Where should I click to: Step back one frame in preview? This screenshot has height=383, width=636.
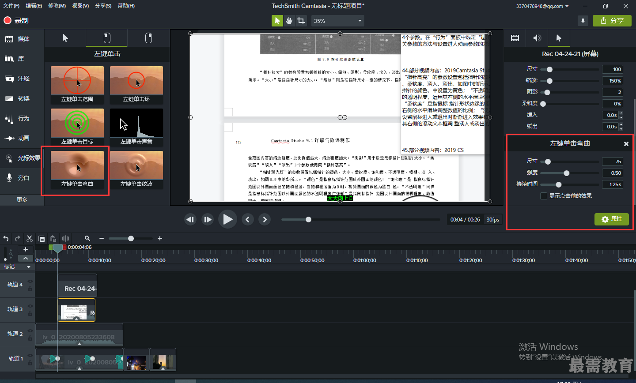[x=190, y=219]
